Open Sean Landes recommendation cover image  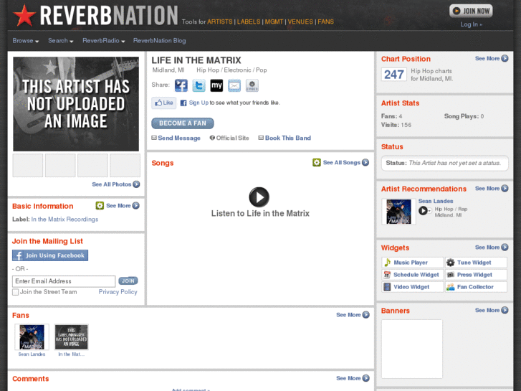click(398, 212)
